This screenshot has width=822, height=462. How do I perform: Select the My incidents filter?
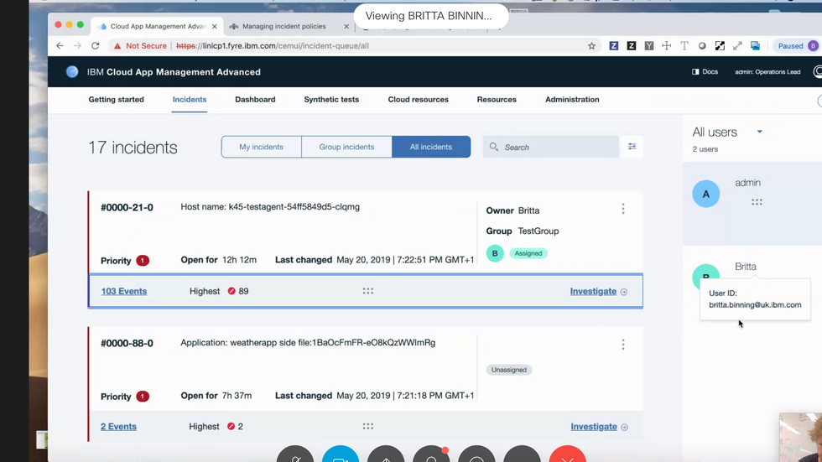coord(261,148)
